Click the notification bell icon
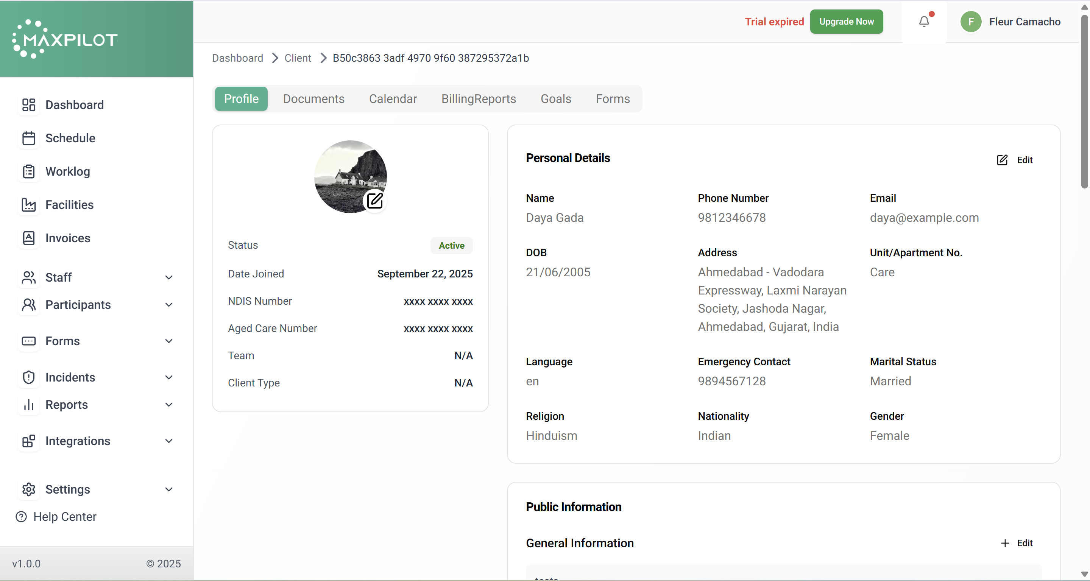The width and height of the screenshot is (1090, 581). [924, 22]
